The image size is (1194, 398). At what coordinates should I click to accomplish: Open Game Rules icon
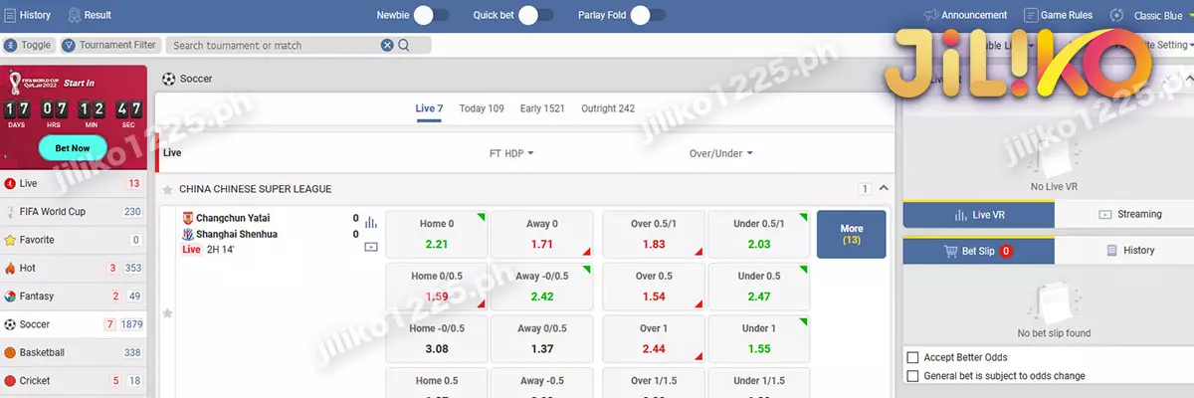click(x=1031, y=15)
